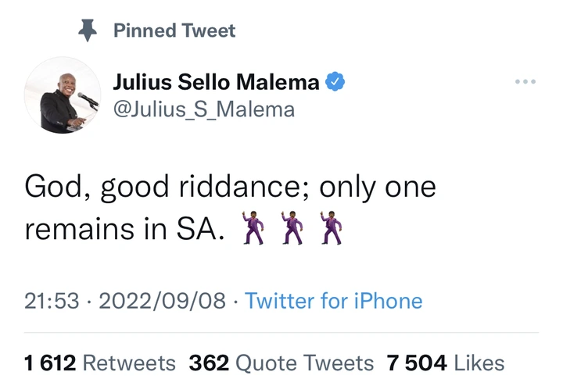This screenshot has height=386, width=563.
Task: Click the word Retweets in stats row
Action: pos(129,363)
